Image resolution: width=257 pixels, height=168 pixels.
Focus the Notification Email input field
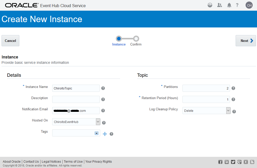point(76,111)
